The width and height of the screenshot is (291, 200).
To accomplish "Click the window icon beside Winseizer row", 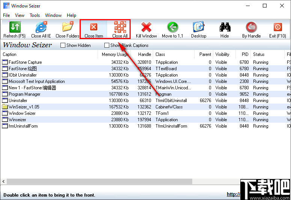I will pyautogui.click(x=5, y=119).
